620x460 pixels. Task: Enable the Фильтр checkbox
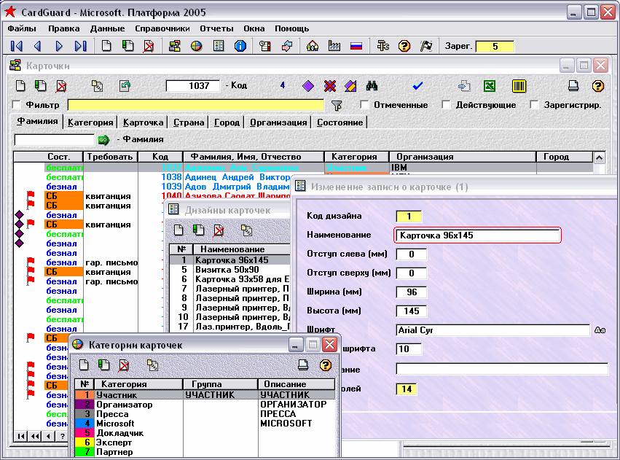point(17,105)
